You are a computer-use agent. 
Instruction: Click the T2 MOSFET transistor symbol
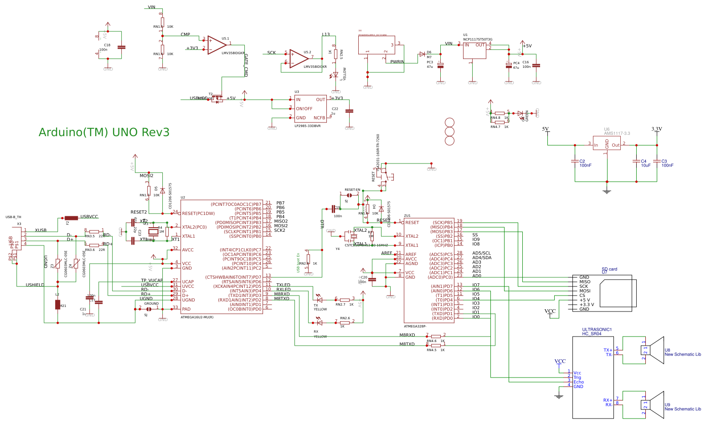click(217, 97)
